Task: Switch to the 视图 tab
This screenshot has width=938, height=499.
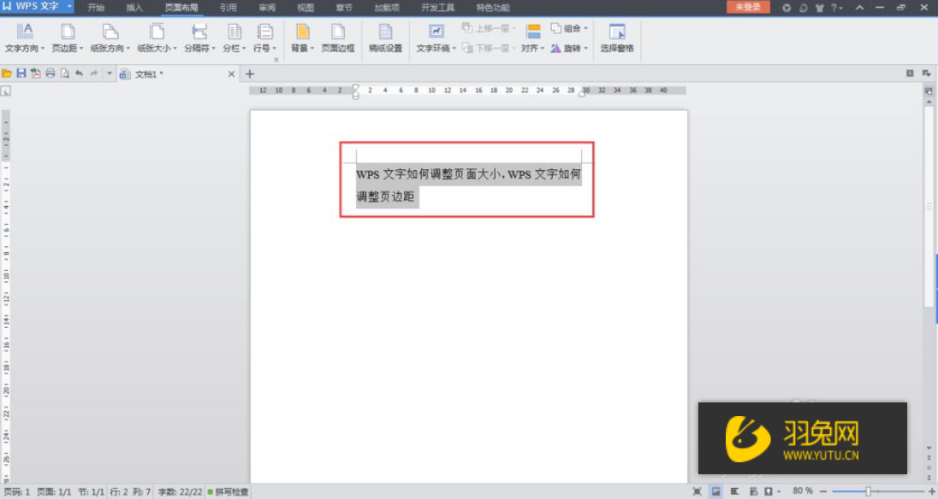Action: point(305,8)
